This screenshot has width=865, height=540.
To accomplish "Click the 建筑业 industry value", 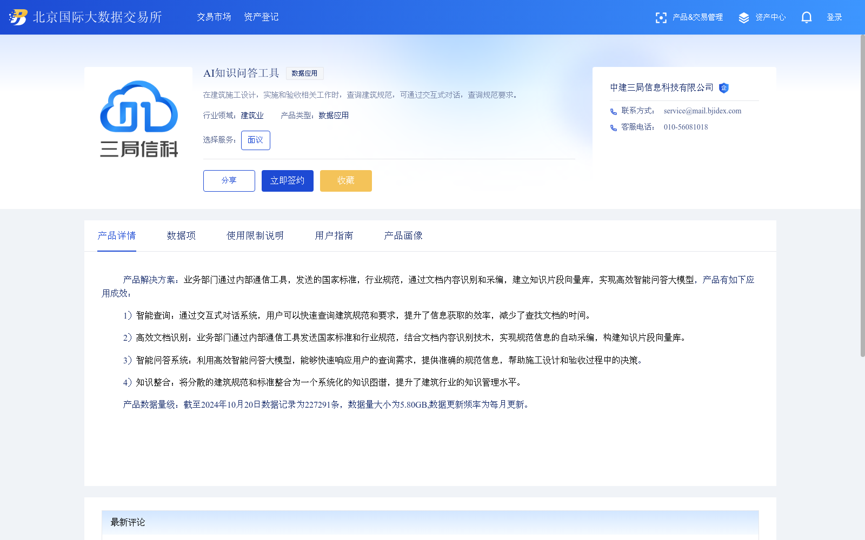I will click(252, 116).
